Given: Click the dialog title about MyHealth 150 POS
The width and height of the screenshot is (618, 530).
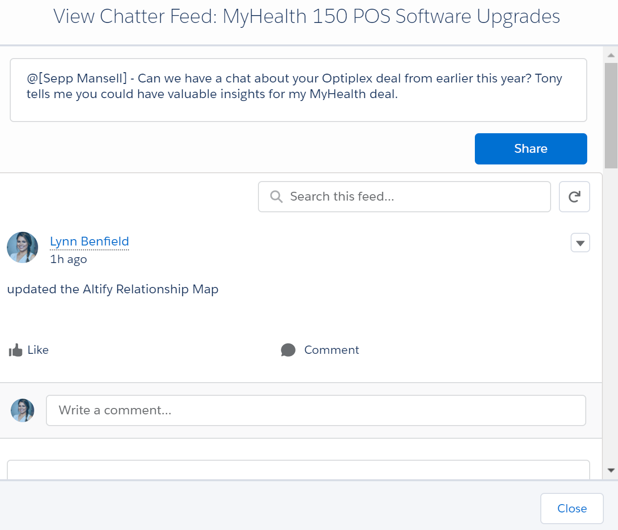Looking at the screenshot, I should pyautogui.click(x=306, y=17).
